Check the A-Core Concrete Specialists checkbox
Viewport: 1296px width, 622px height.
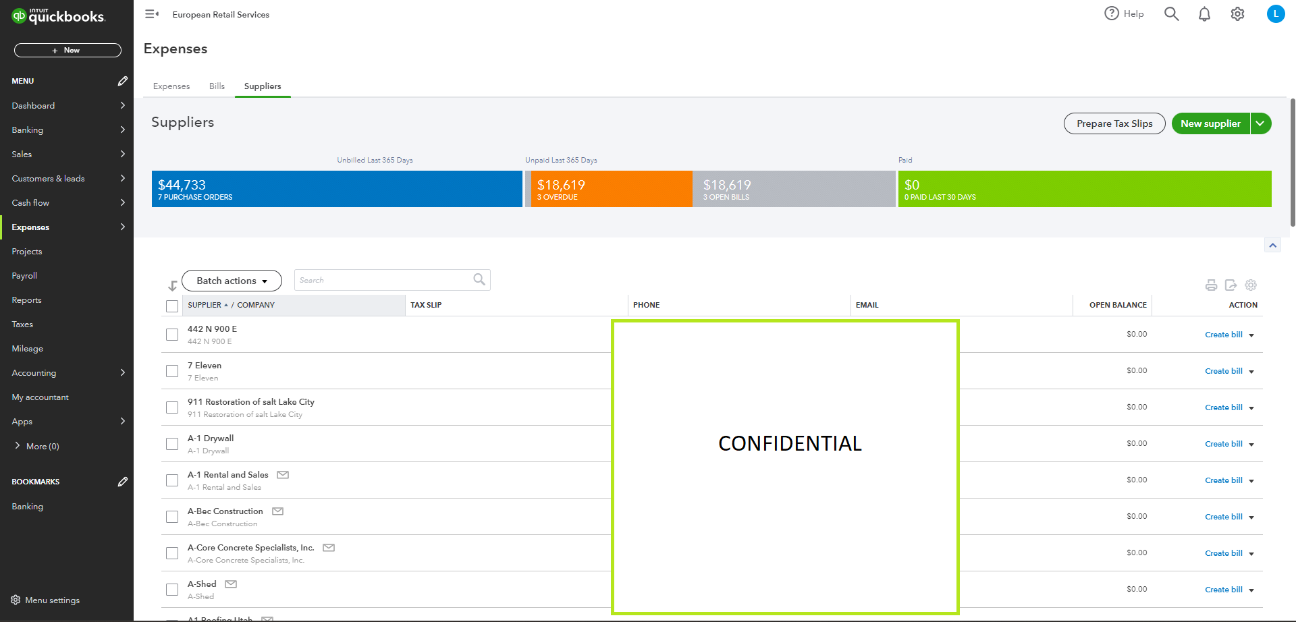pyautogui.click(x=172, y=553)
